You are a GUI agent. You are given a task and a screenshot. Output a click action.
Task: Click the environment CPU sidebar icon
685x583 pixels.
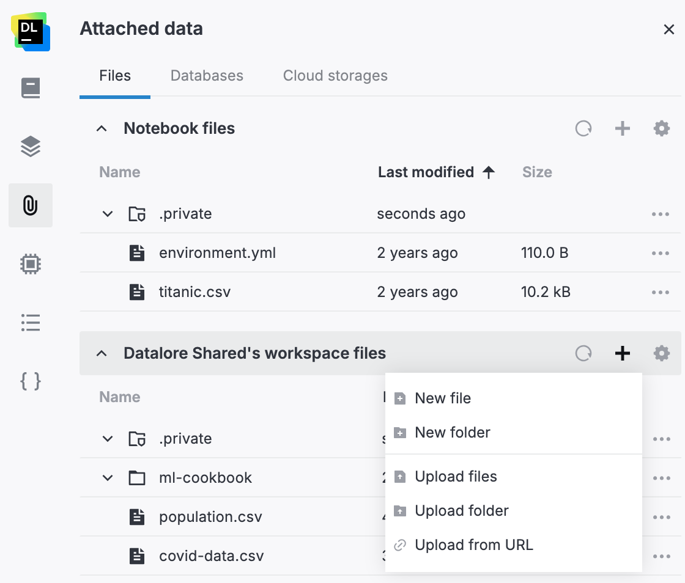pyautogui.click(x=31, y=263)
